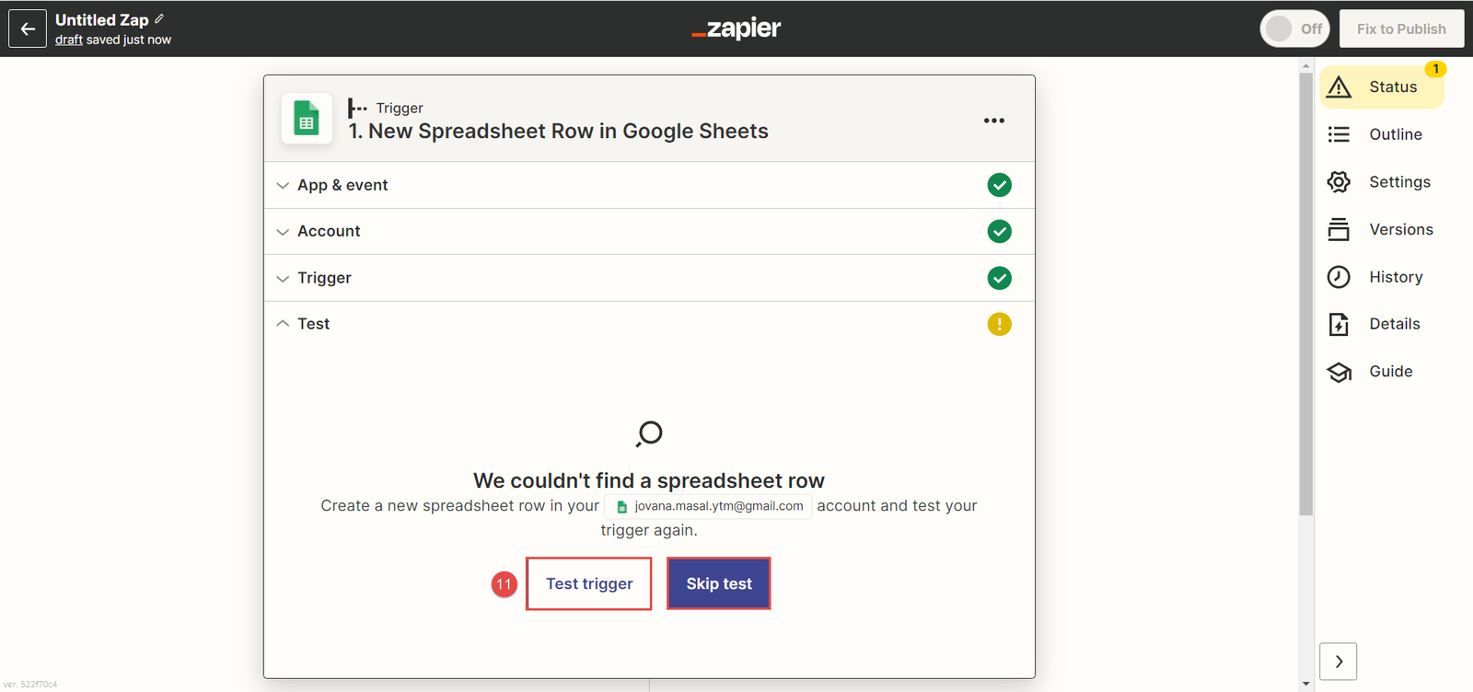
Task: Expand the Account section
Action: pos(329,231)
